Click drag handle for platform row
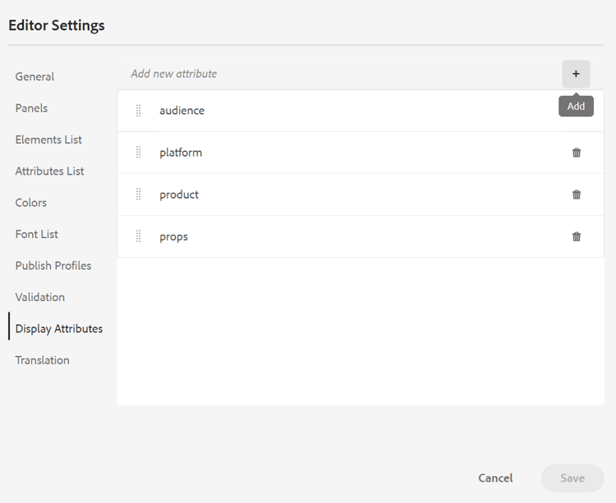The width and height of the screenshot is (616, 503). tap(138, 153)
